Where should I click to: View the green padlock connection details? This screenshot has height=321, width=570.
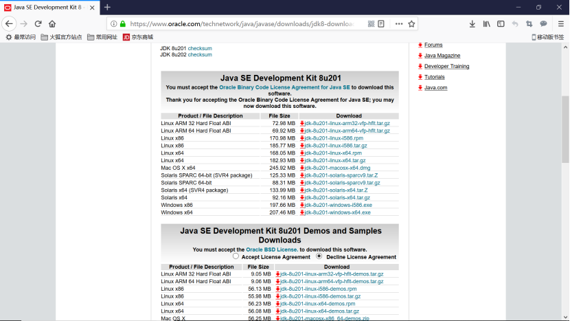coord(123,24)
